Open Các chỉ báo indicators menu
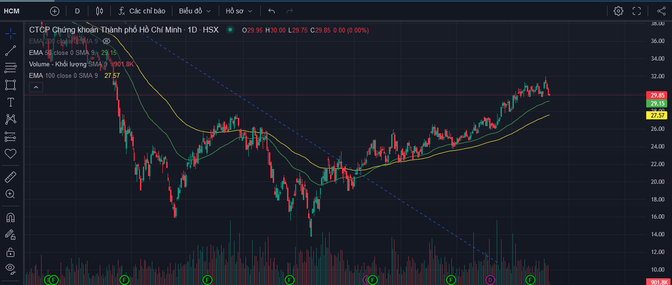Screen dimensions: 672x285 click(142, 11)
